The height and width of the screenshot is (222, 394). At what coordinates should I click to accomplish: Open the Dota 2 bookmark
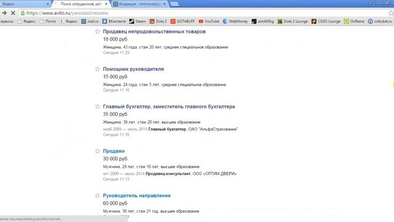(x=158, y=22)
